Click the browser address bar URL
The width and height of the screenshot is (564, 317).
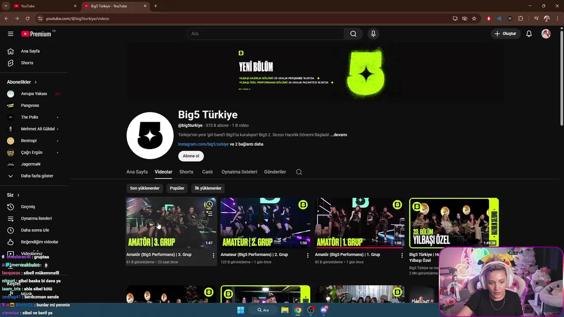78,18
